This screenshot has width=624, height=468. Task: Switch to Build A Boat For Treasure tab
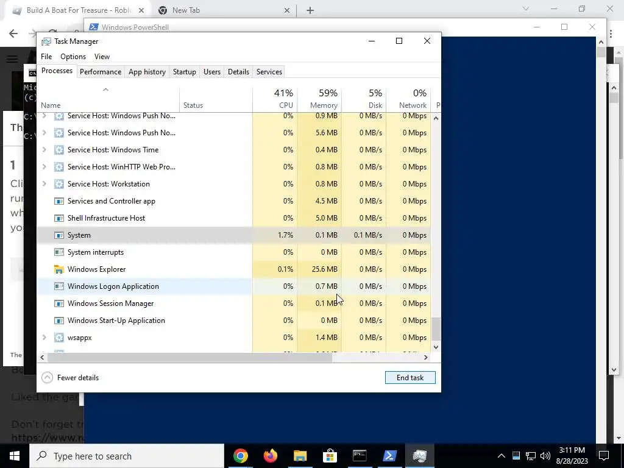77,10
